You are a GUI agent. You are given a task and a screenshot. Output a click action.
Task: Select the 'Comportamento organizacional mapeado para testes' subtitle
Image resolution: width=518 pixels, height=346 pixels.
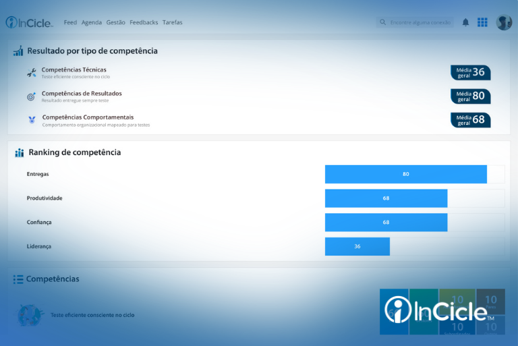point(96,125)
